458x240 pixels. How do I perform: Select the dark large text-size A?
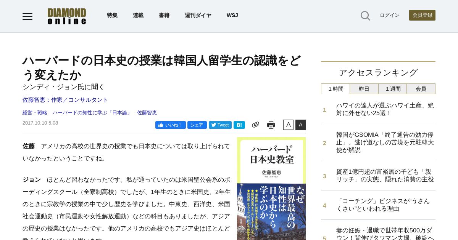[300, 125]
